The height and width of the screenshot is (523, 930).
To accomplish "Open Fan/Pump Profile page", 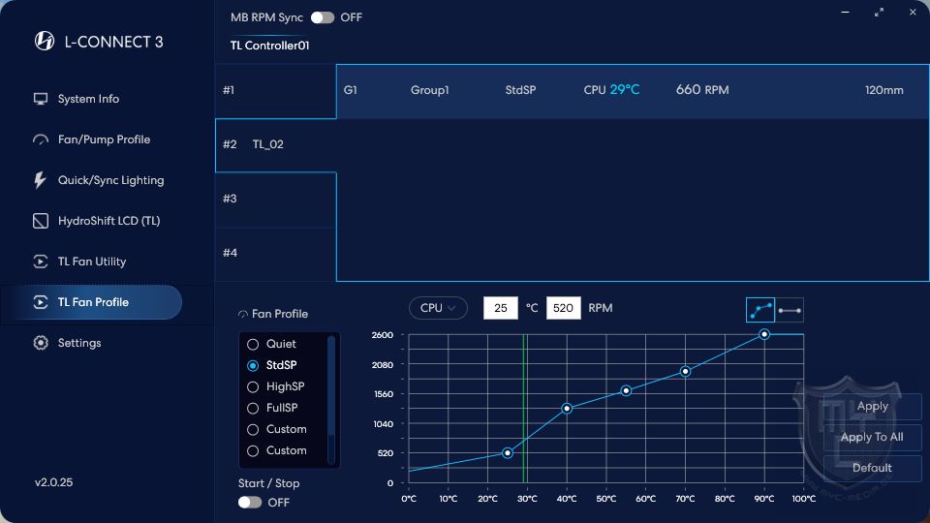I will point(104,139).
